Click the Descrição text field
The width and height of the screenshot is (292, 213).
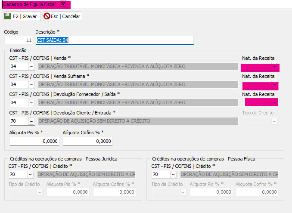point(115,40)
